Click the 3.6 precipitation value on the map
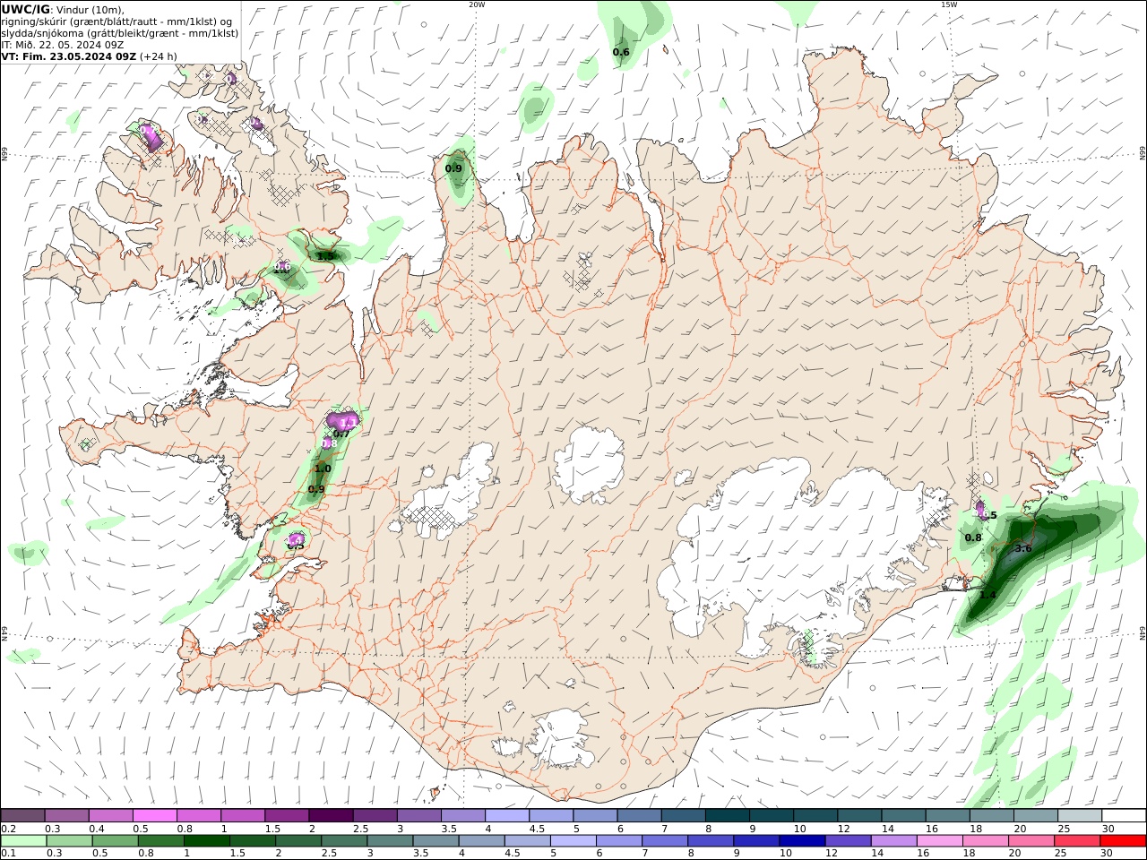 (x=1022, y=548)
